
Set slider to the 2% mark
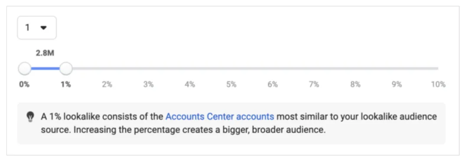coord(107,68)
